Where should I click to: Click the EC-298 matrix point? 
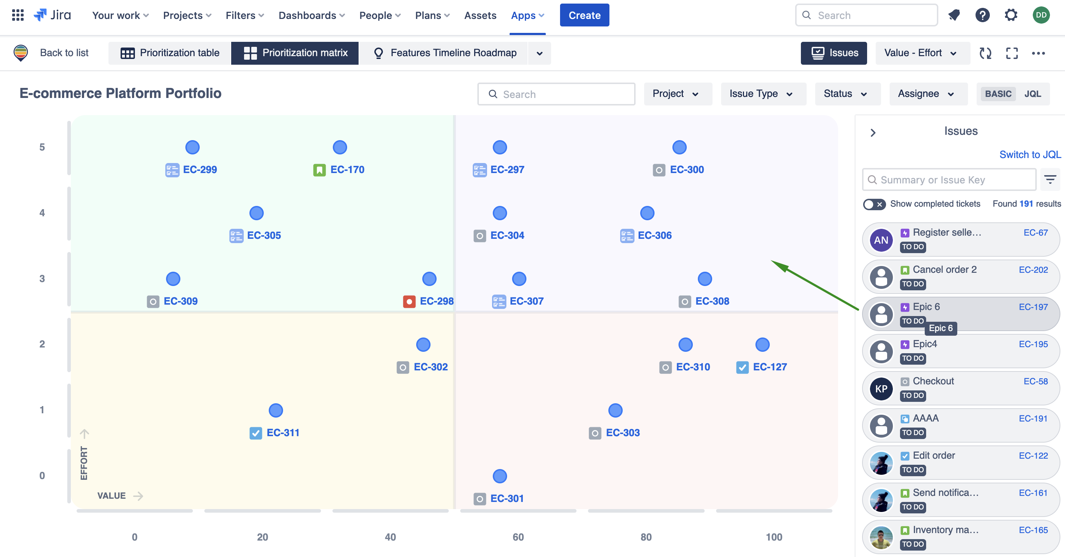click(429, 279)
